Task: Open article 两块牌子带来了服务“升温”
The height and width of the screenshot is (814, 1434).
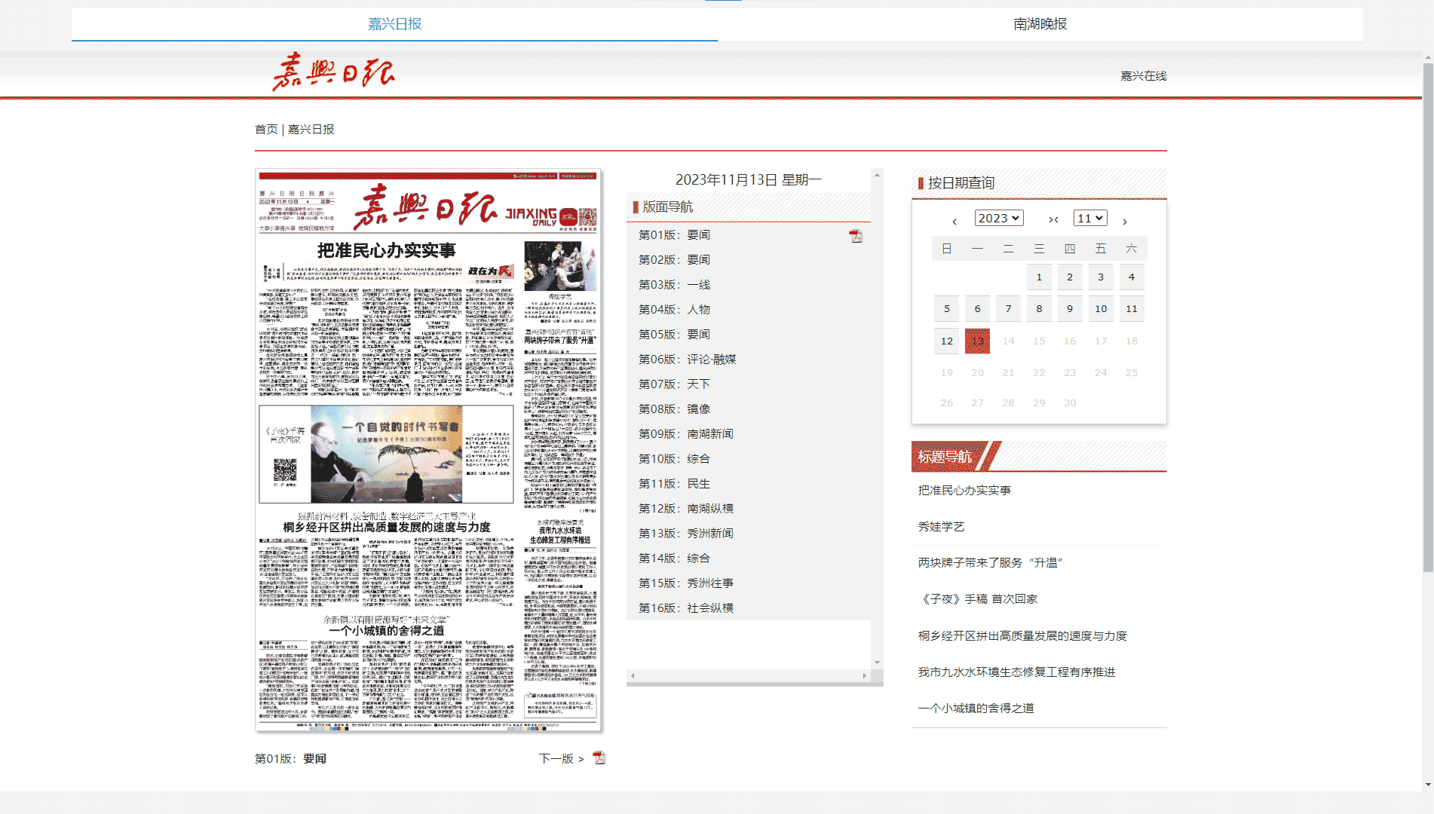Action: (990, 562)
